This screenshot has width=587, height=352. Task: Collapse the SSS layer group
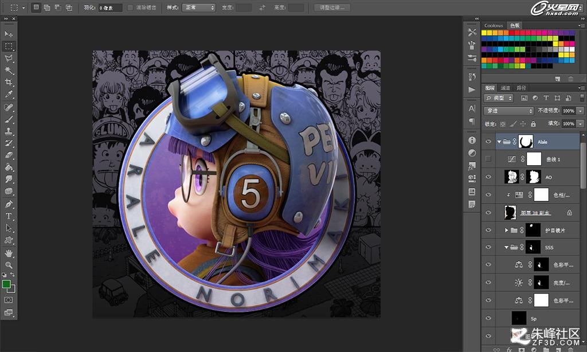506,248
